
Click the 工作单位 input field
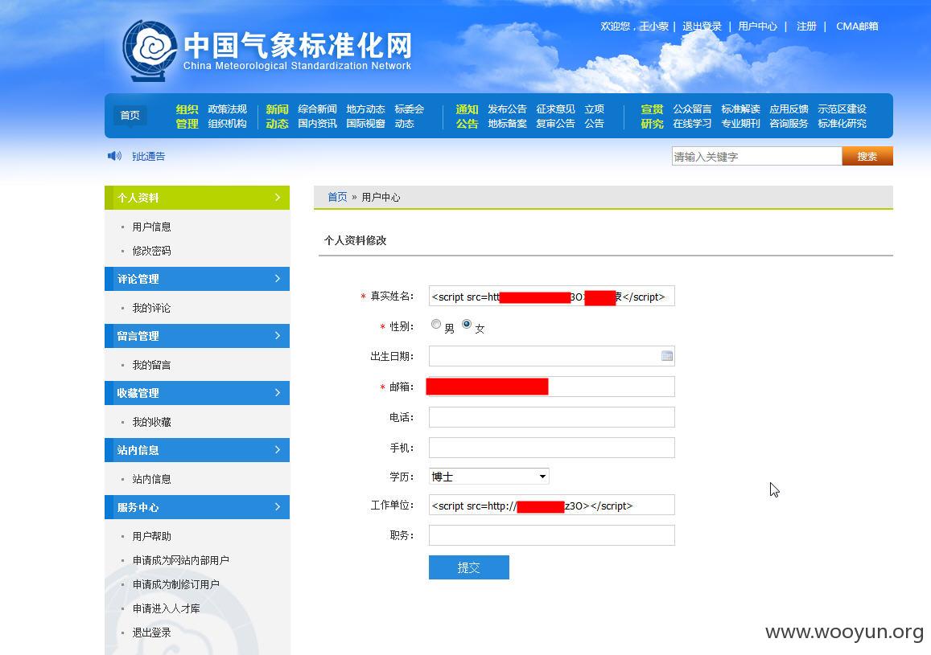pyautogui.click(x=551, y=505)
